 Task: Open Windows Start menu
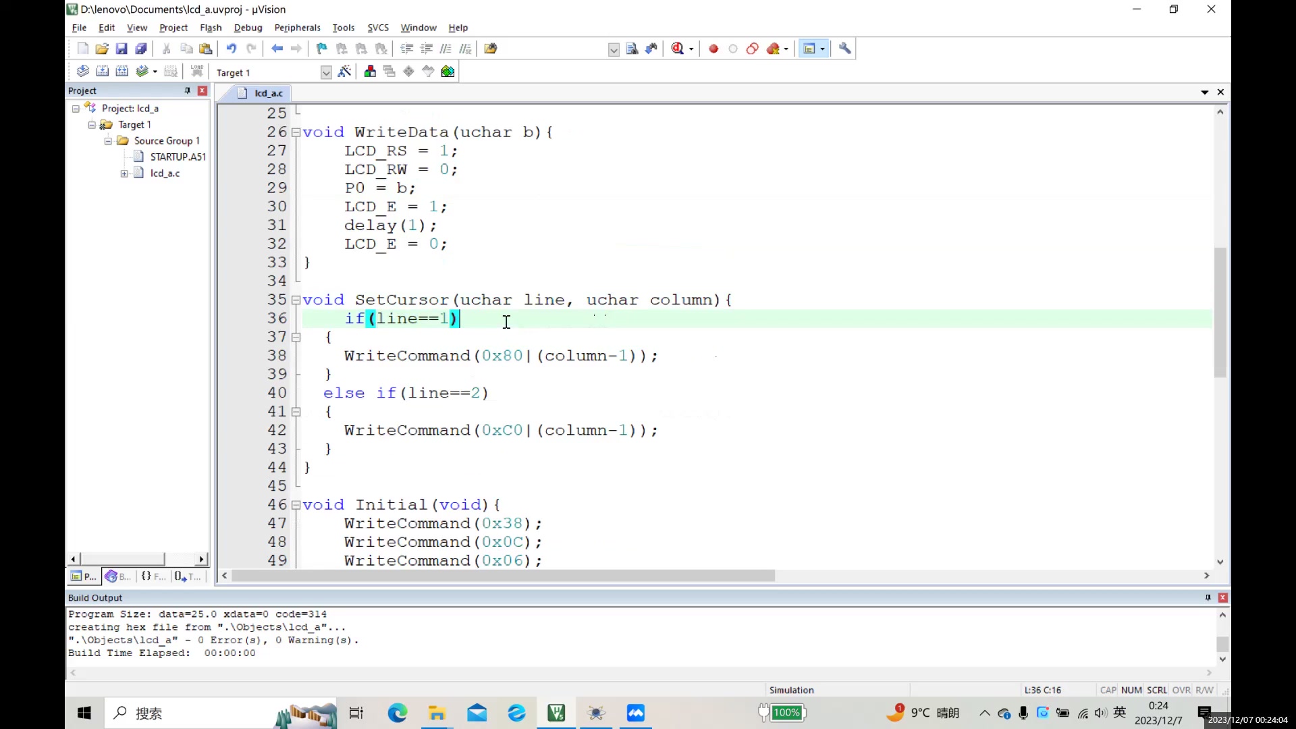[x=84, y=713]
